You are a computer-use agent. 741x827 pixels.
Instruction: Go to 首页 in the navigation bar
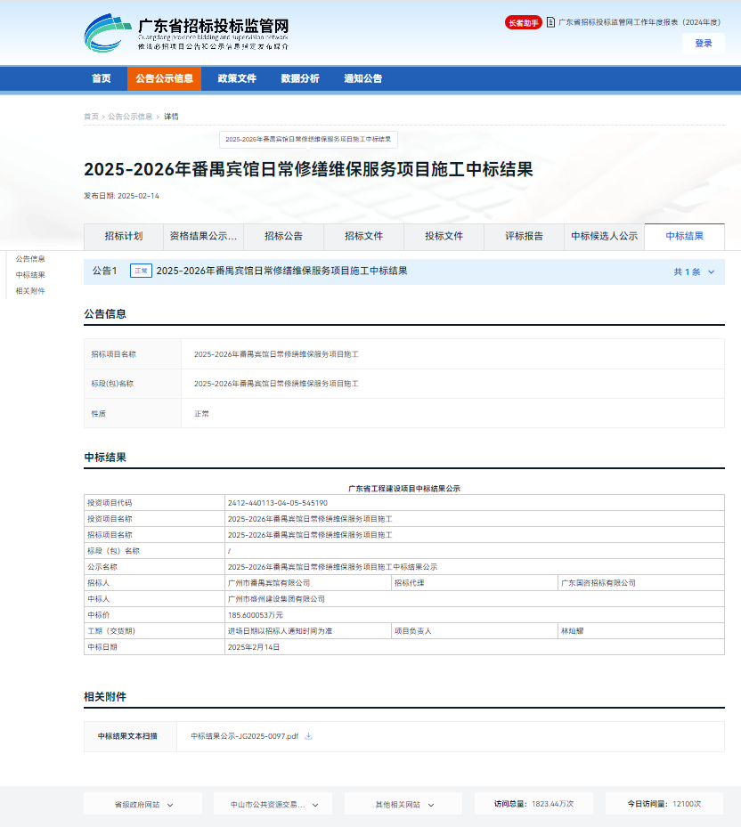click(102, 78)
